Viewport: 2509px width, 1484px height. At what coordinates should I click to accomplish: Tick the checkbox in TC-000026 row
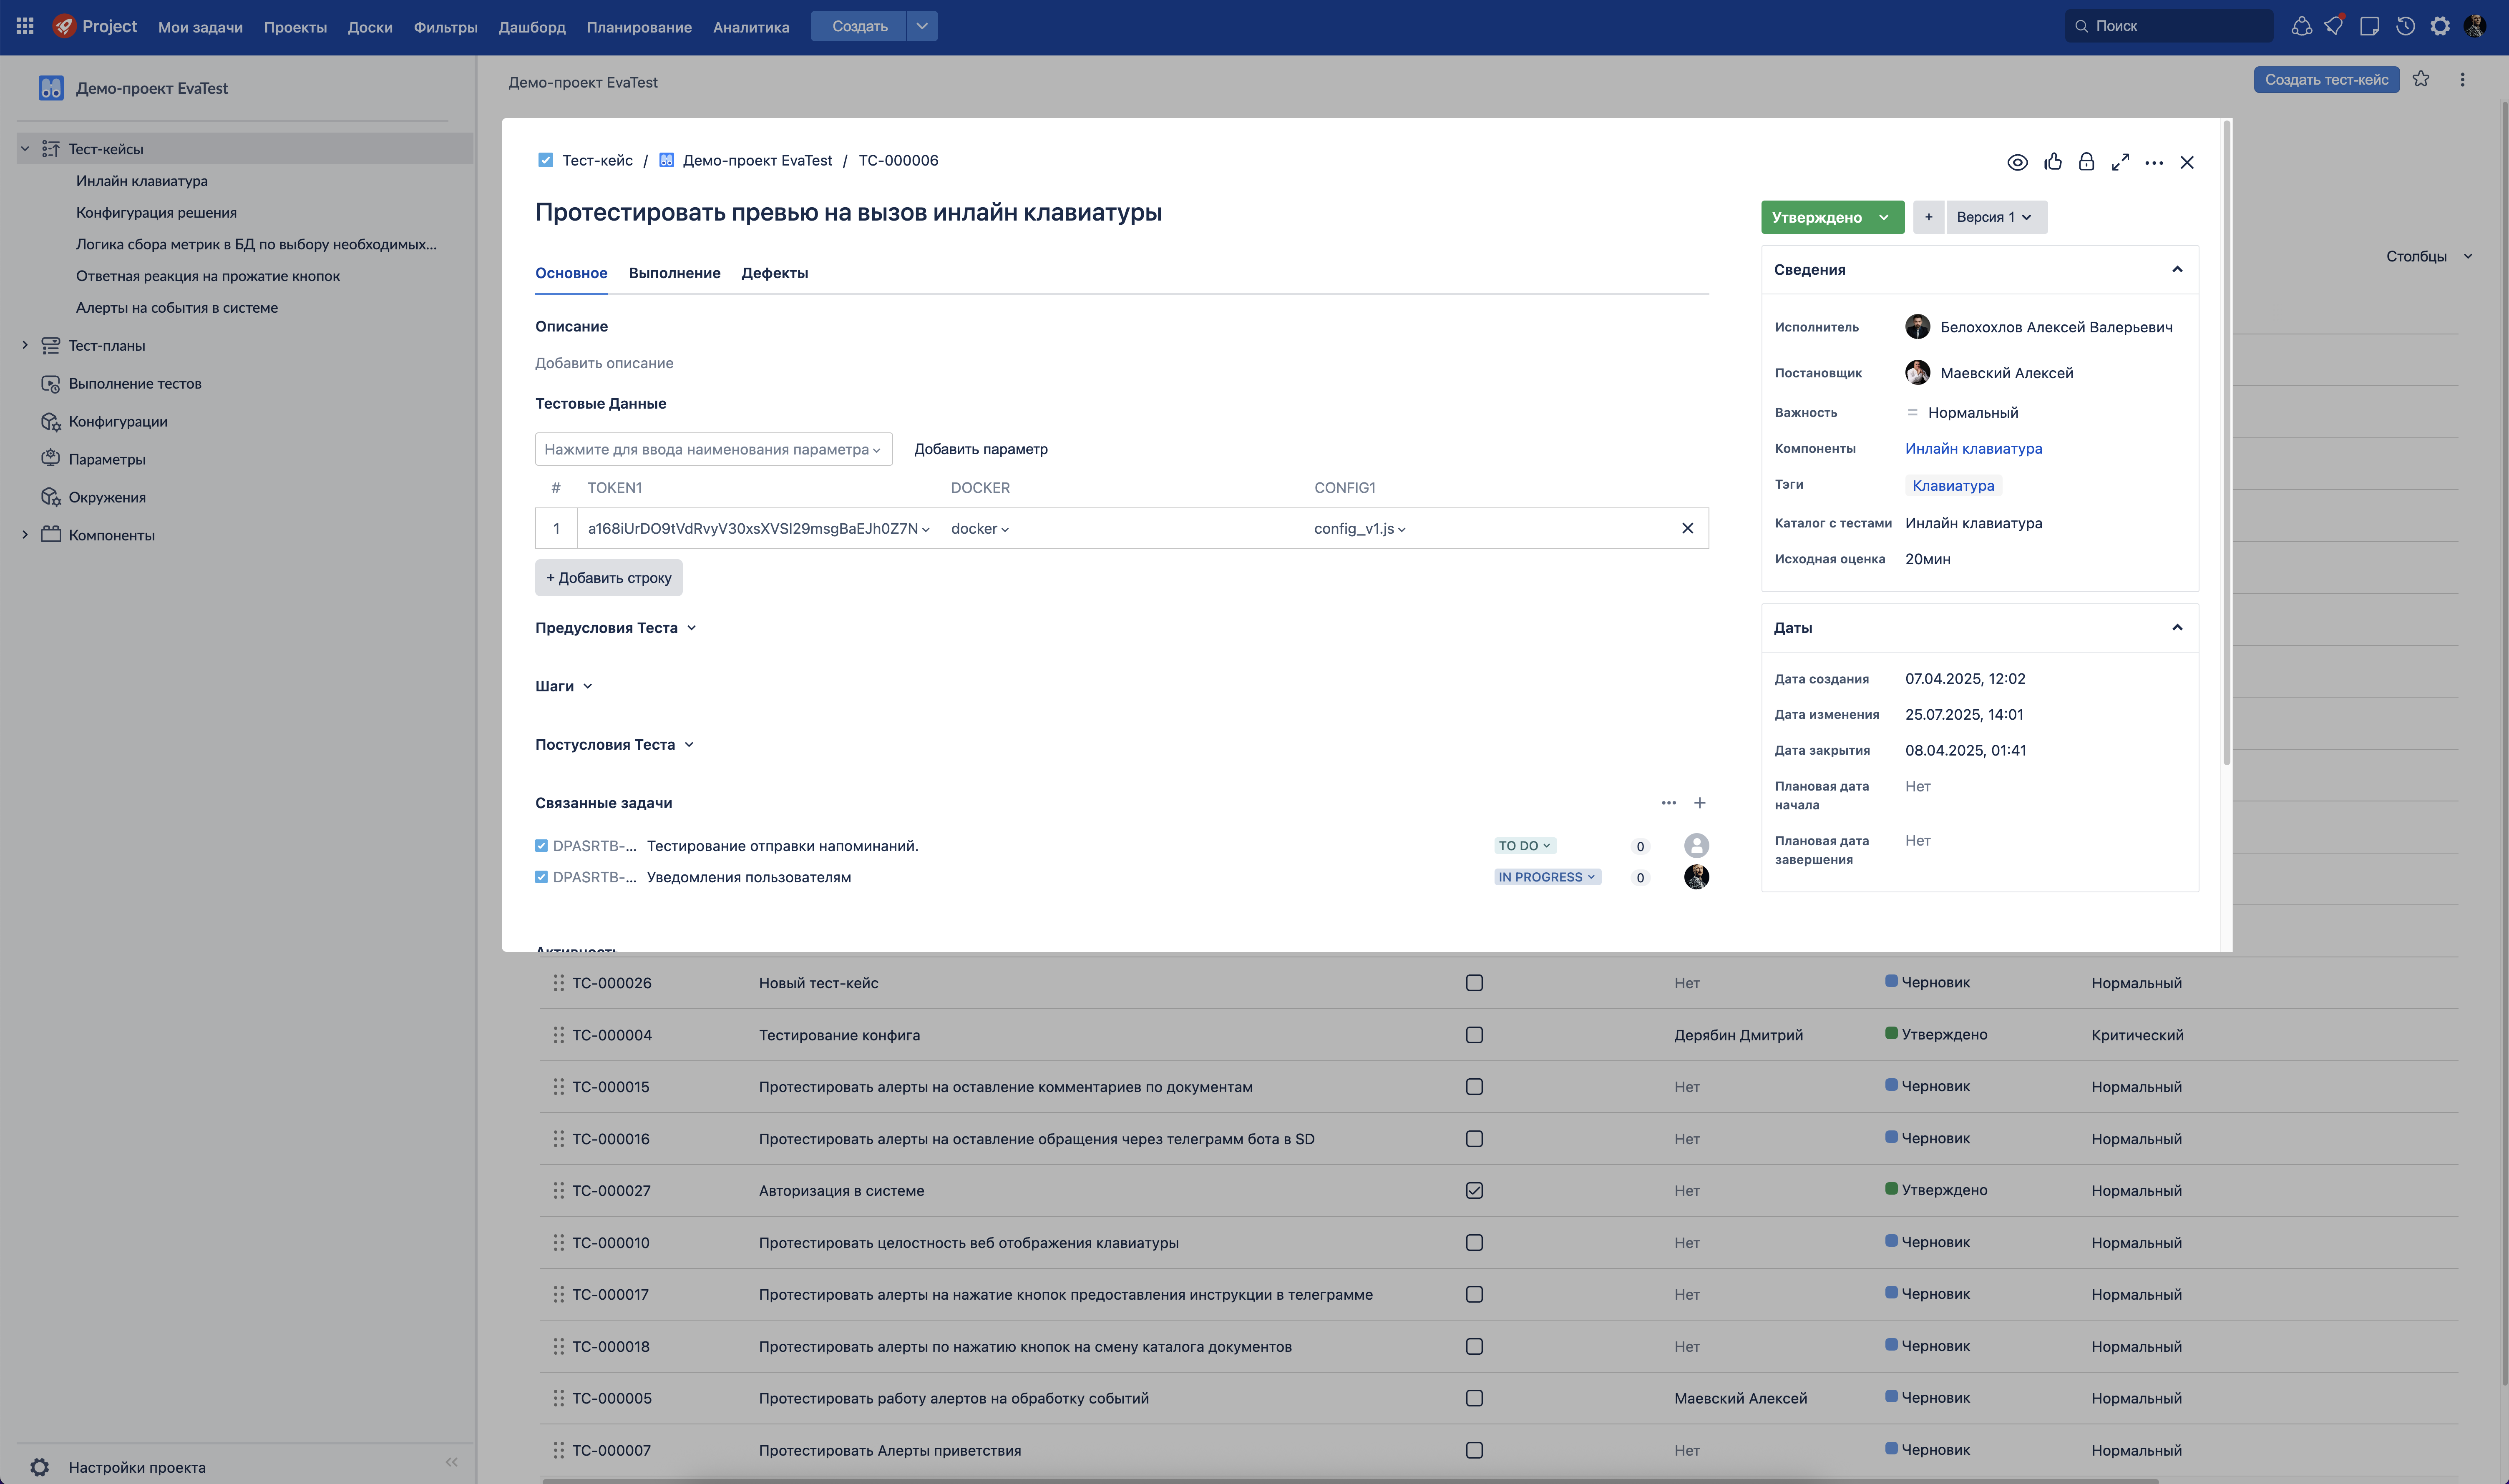(1474, 983)
